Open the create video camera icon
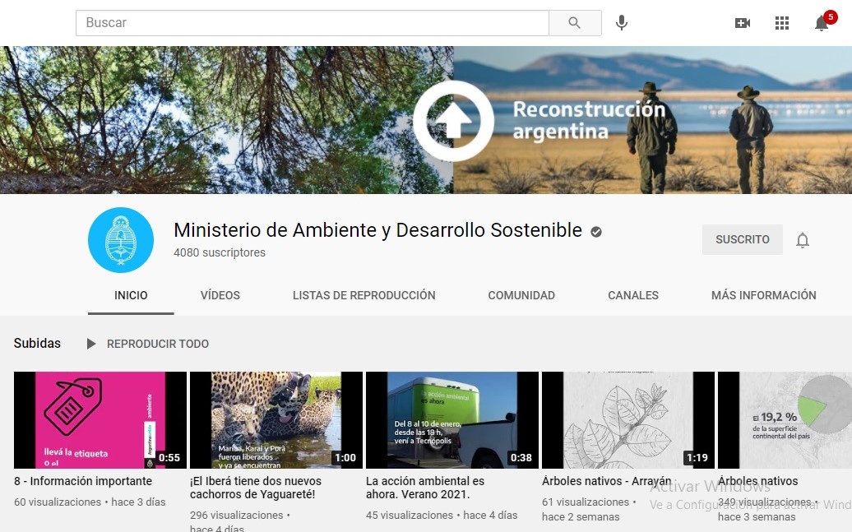Viewport: 852px width, 532px height. [x=743, y=23]
